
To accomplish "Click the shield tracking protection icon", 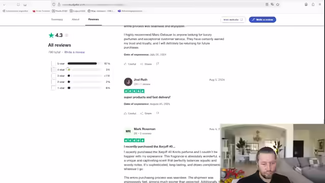I will tap(54, 5).
